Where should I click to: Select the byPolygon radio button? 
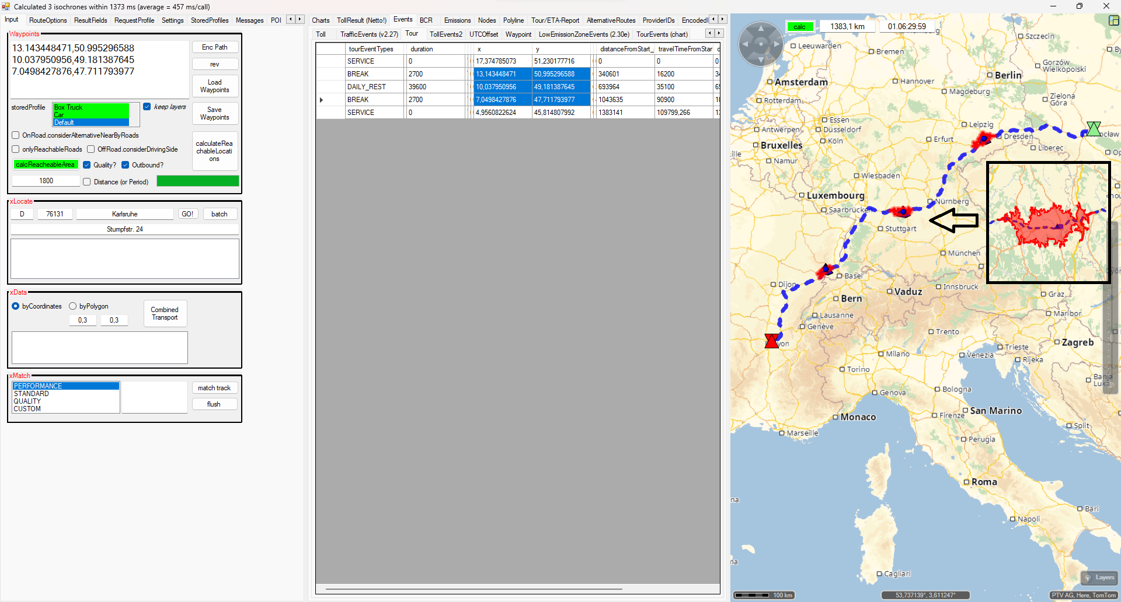pyautogui.click(x=73, y=306)
